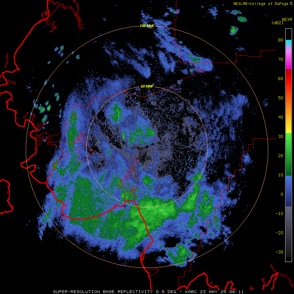Click the black radar site dot at the center

pos(147,147)
